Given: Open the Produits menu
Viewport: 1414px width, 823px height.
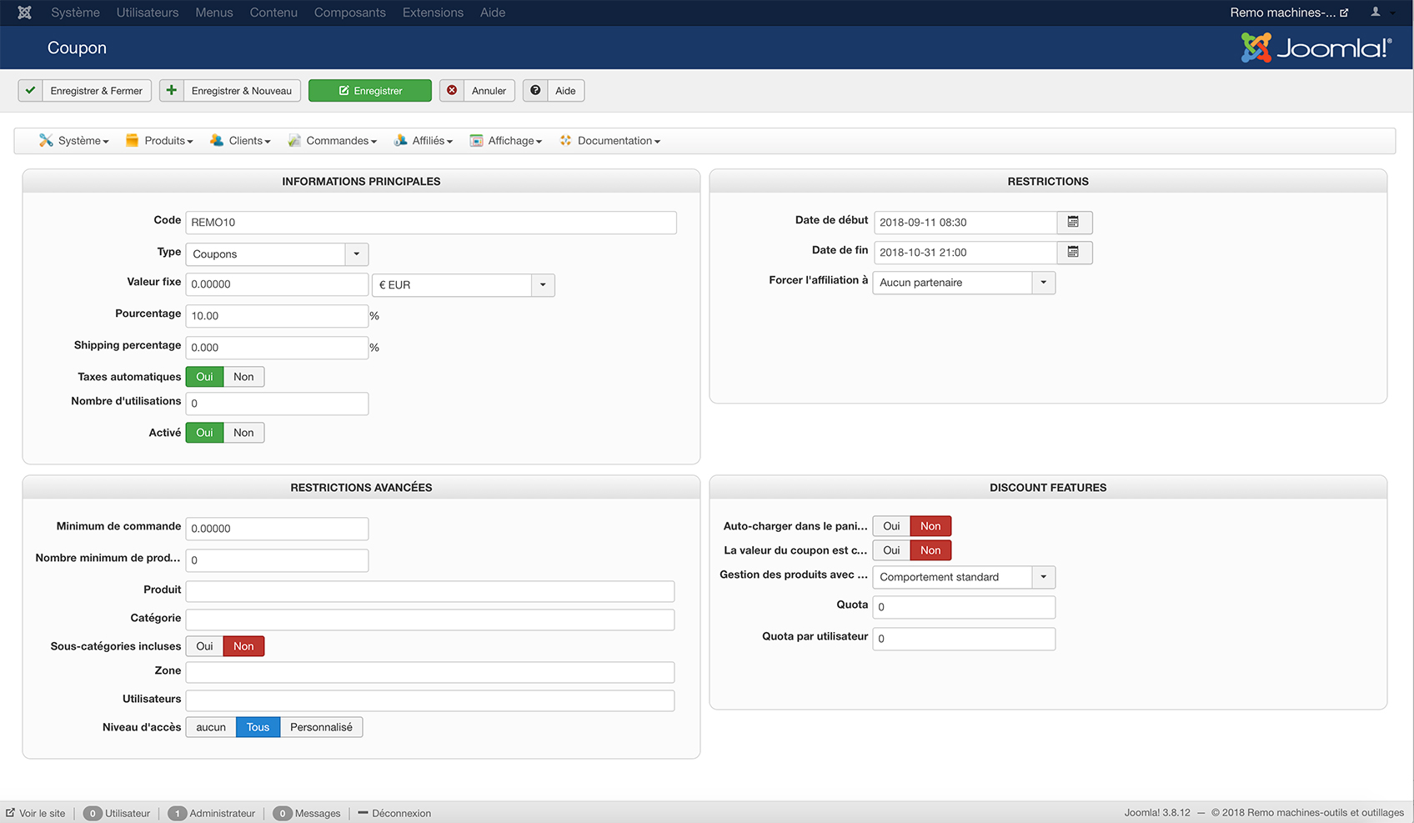Looking at the screenshot, I should (159, 141).
